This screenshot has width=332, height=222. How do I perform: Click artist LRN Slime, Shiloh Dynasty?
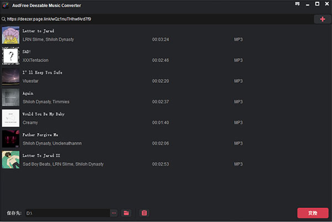pos(48,39)
